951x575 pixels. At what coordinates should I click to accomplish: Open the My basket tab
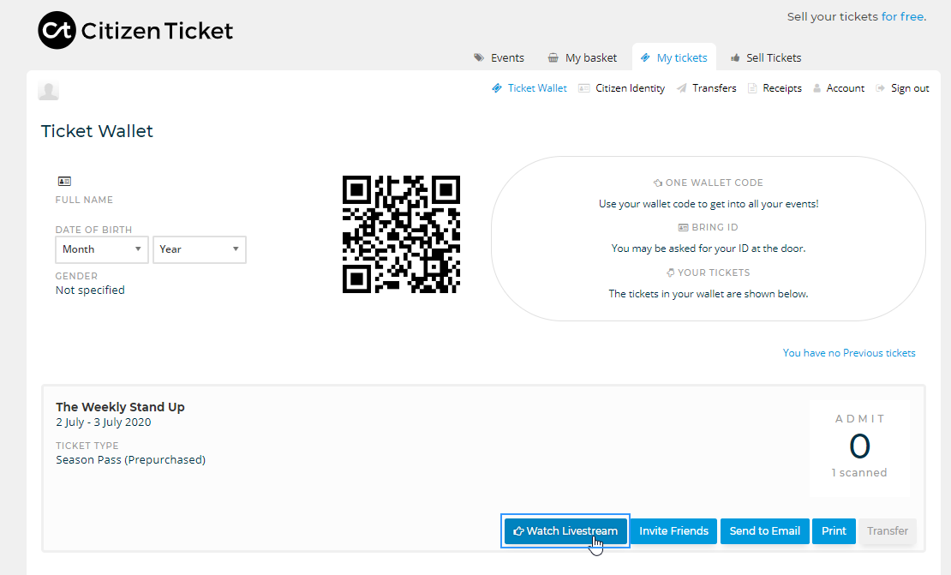pos(583,57)
